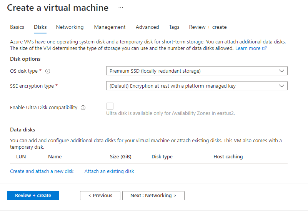308x211 pixels.
Task: Click Attach an existing disk link
Action: click(109, 171)
